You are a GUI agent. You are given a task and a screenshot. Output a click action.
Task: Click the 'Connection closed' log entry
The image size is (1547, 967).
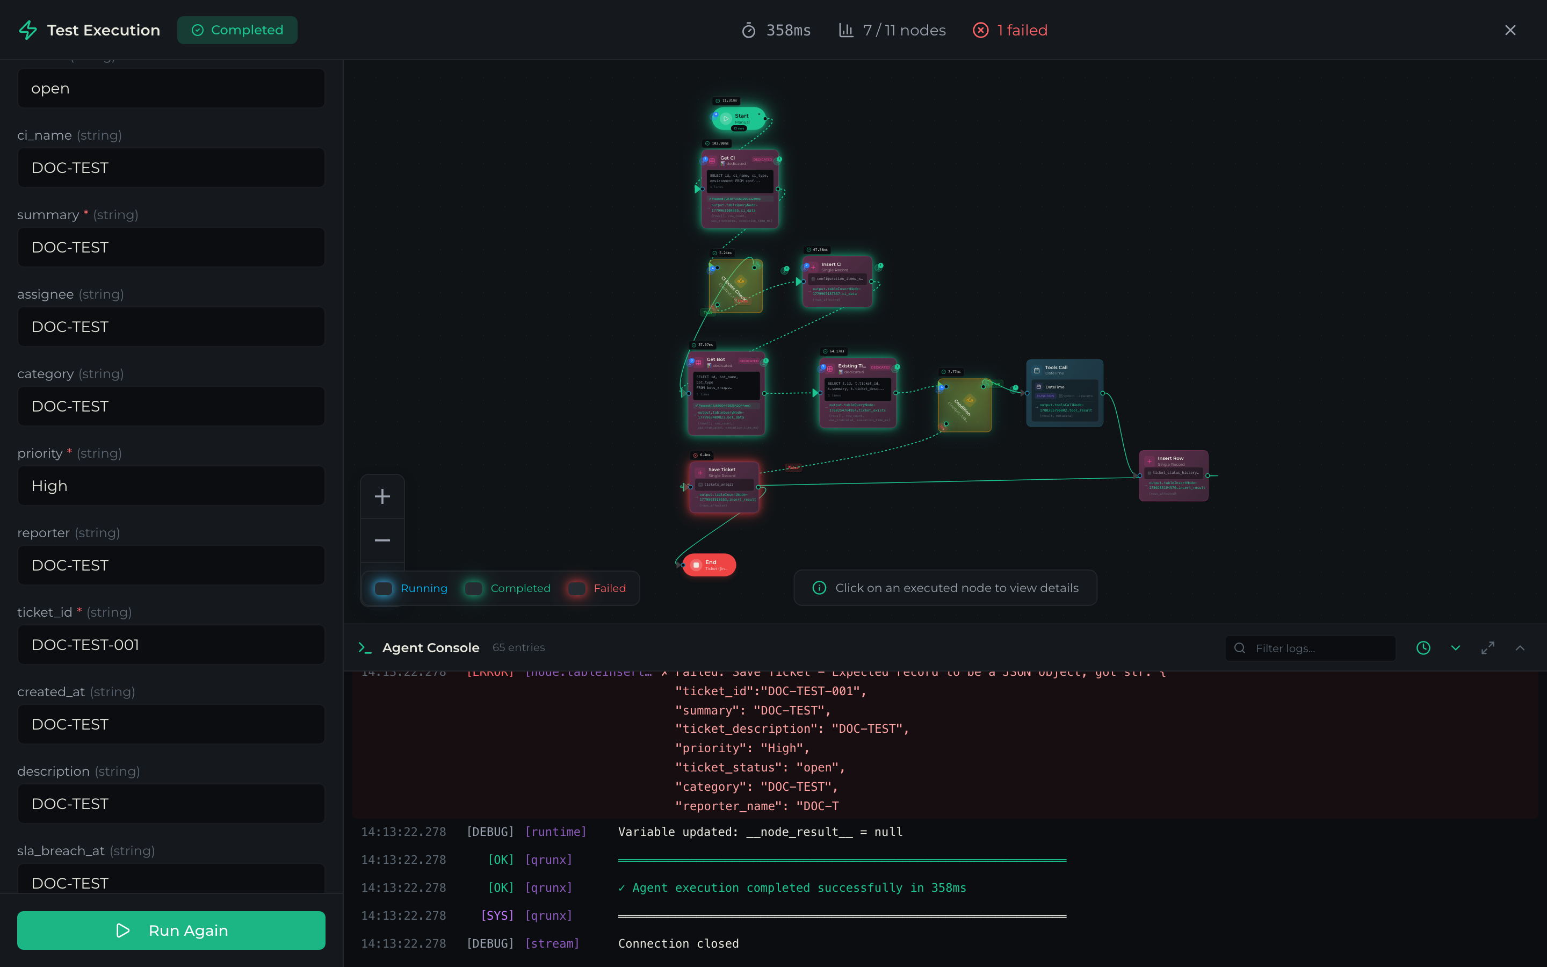tap(678, 943)
